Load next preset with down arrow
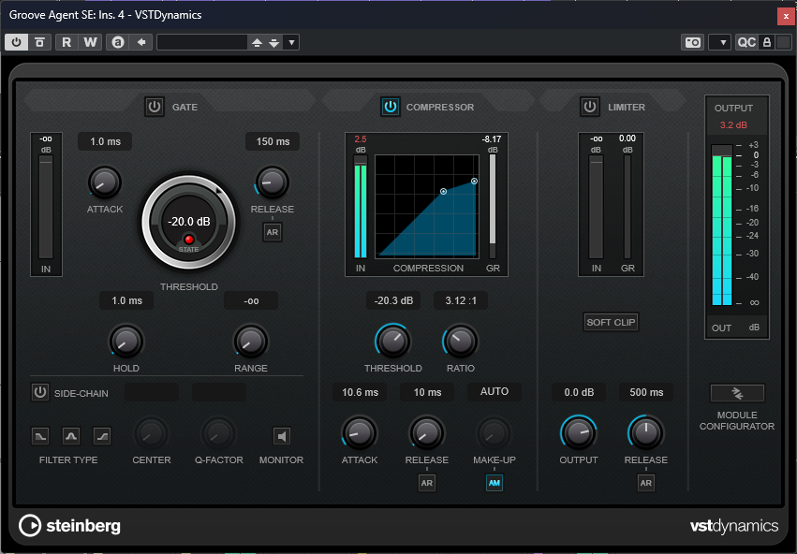 pyautogui.click(x=274, y=43)
